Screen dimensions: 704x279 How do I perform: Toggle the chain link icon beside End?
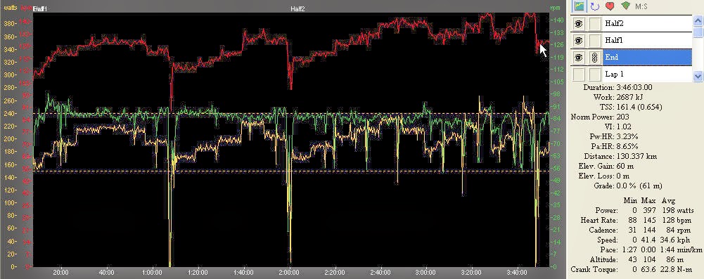tap(595, 58)
